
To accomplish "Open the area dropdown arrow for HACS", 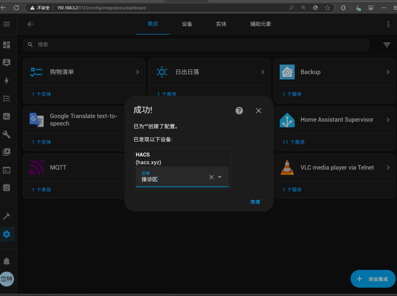I will pos(220,177).
